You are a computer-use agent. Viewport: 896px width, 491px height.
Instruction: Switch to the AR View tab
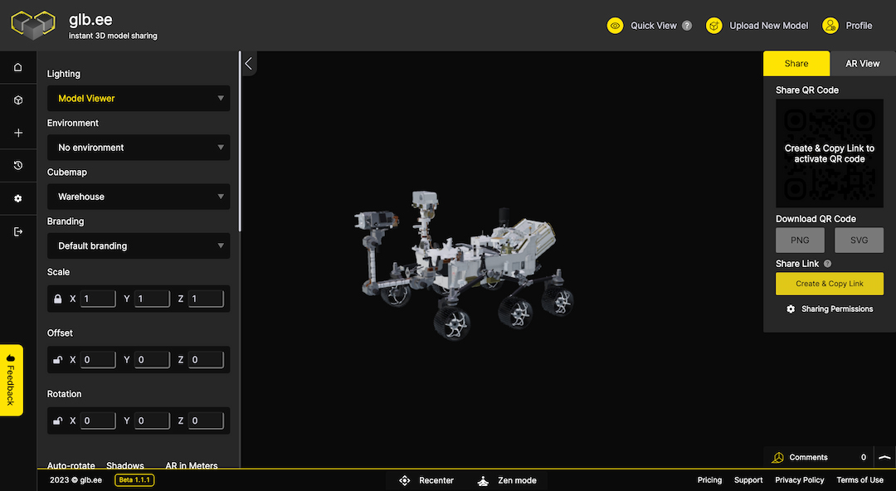(x=862, y=64)
